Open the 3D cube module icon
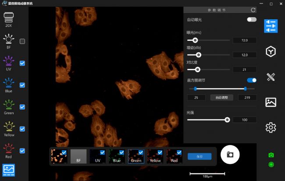The height and width of the screenshot is (181, 285). coord(271,52)
